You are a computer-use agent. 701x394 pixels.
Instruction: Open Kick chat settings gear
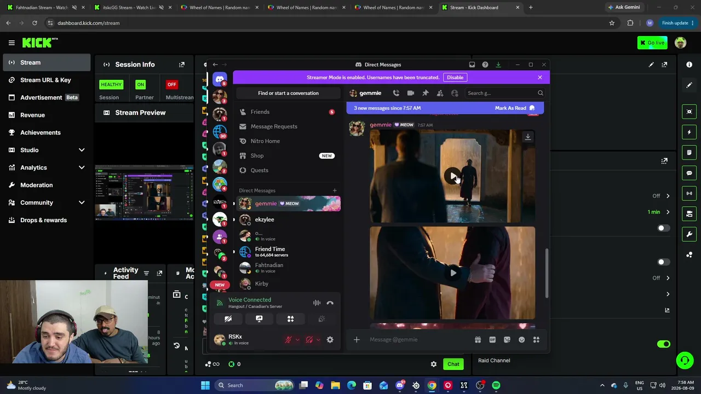(x=434, y=364)
